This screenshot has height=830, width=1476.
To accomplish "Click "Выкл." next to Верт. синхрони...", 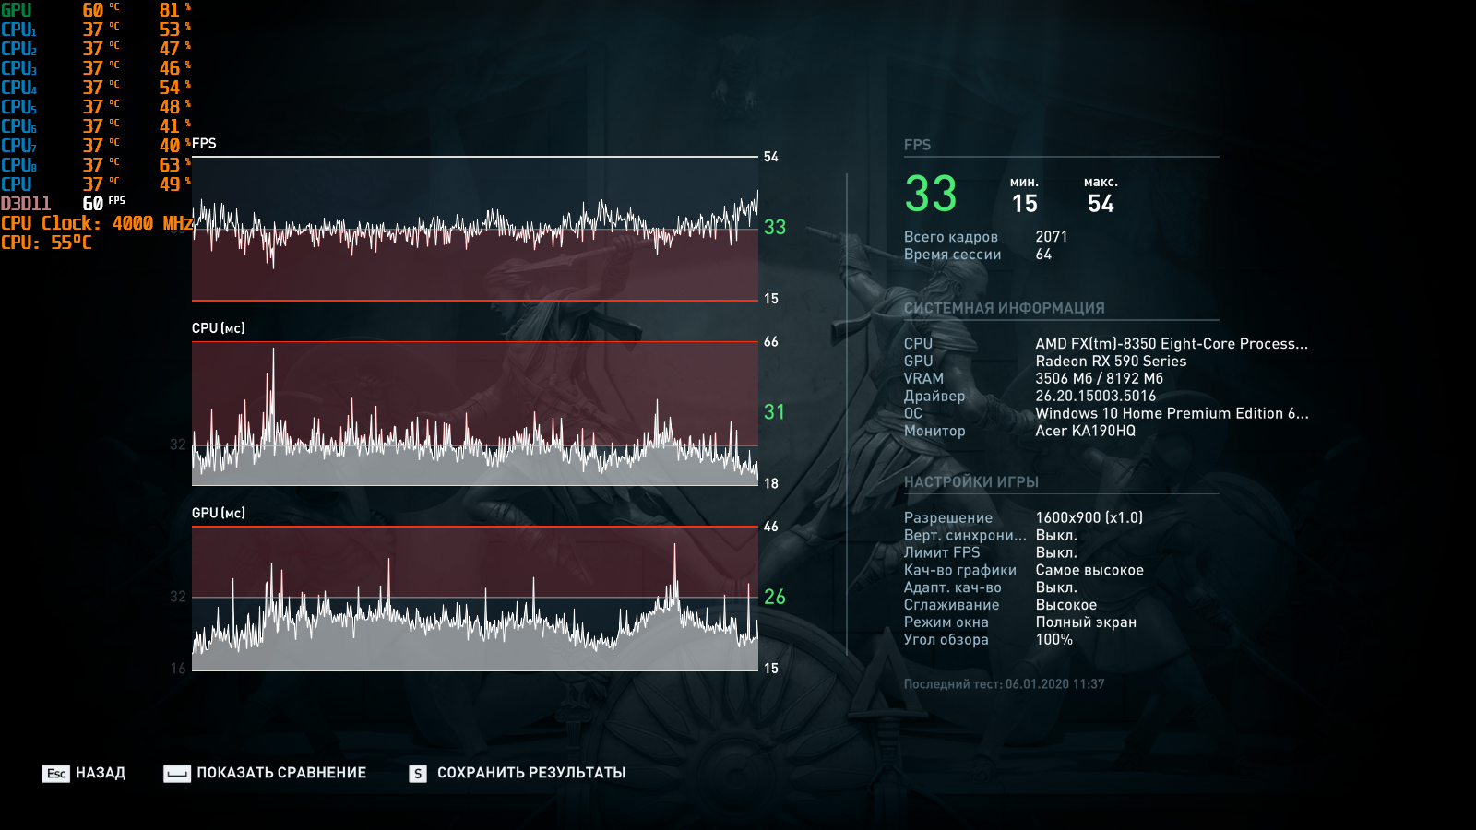I will coord(1056,536).
